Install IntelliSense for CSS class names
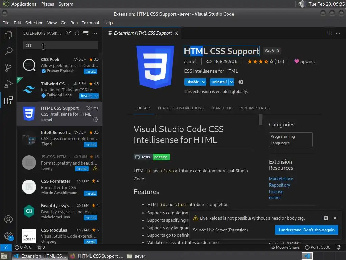 tap(91, 145)
